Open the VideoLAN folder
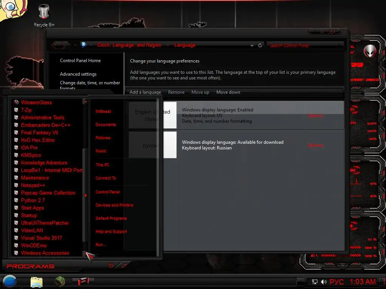The height and width of the screenshot is (289, 386). [32, 230]
